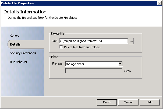
Task: Click the 'Path:' label
Action: pyautogui.click(x=55, y=41)
